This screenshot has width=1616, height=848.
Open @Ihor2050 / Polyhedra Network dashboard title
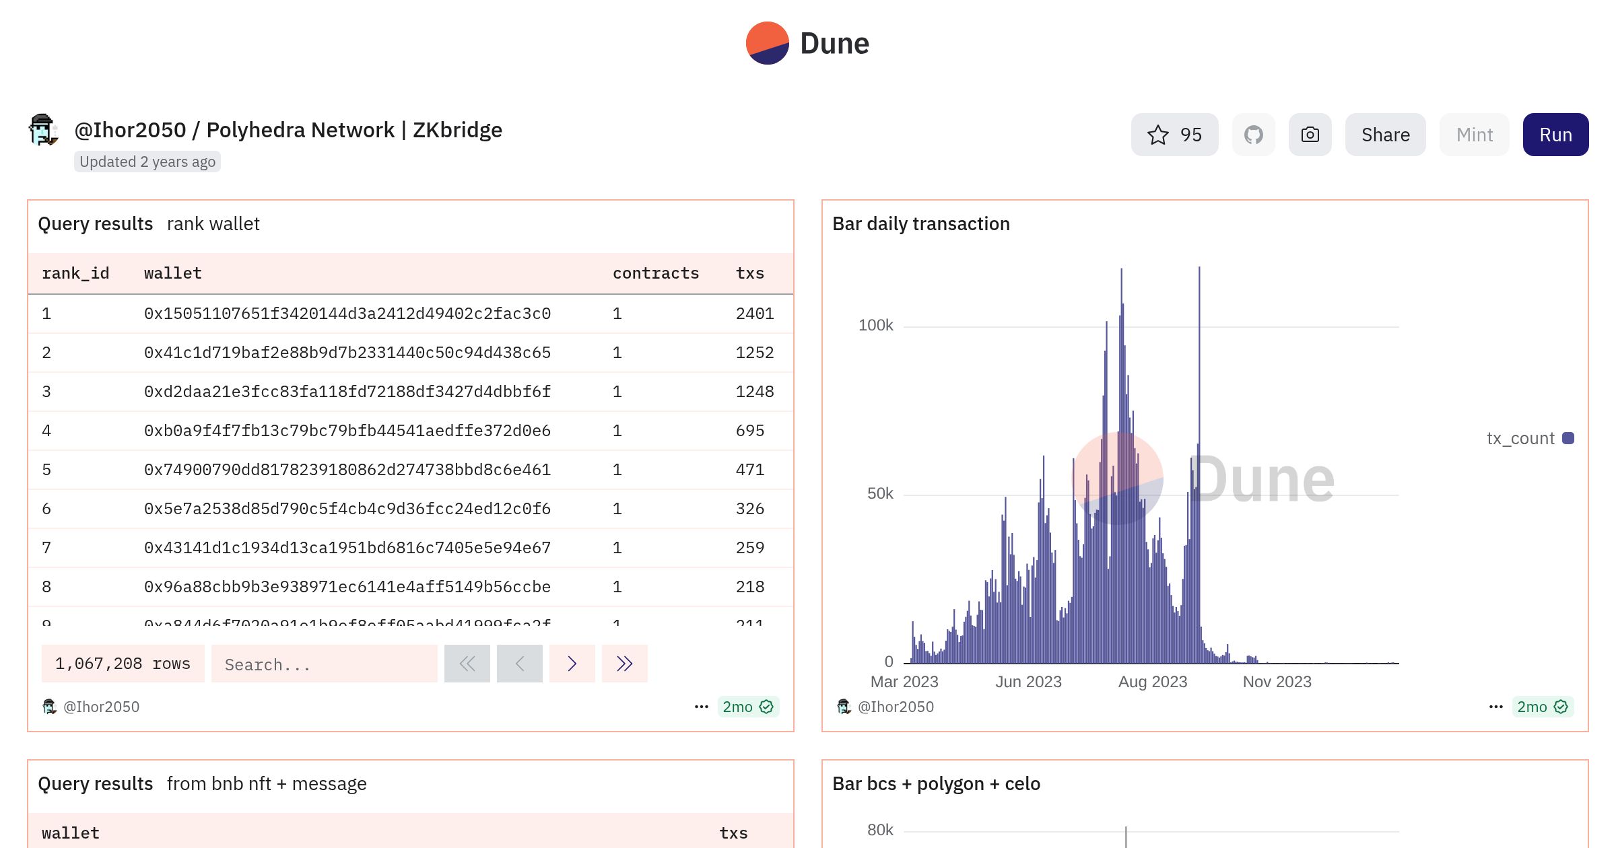[x=288, y=130]
